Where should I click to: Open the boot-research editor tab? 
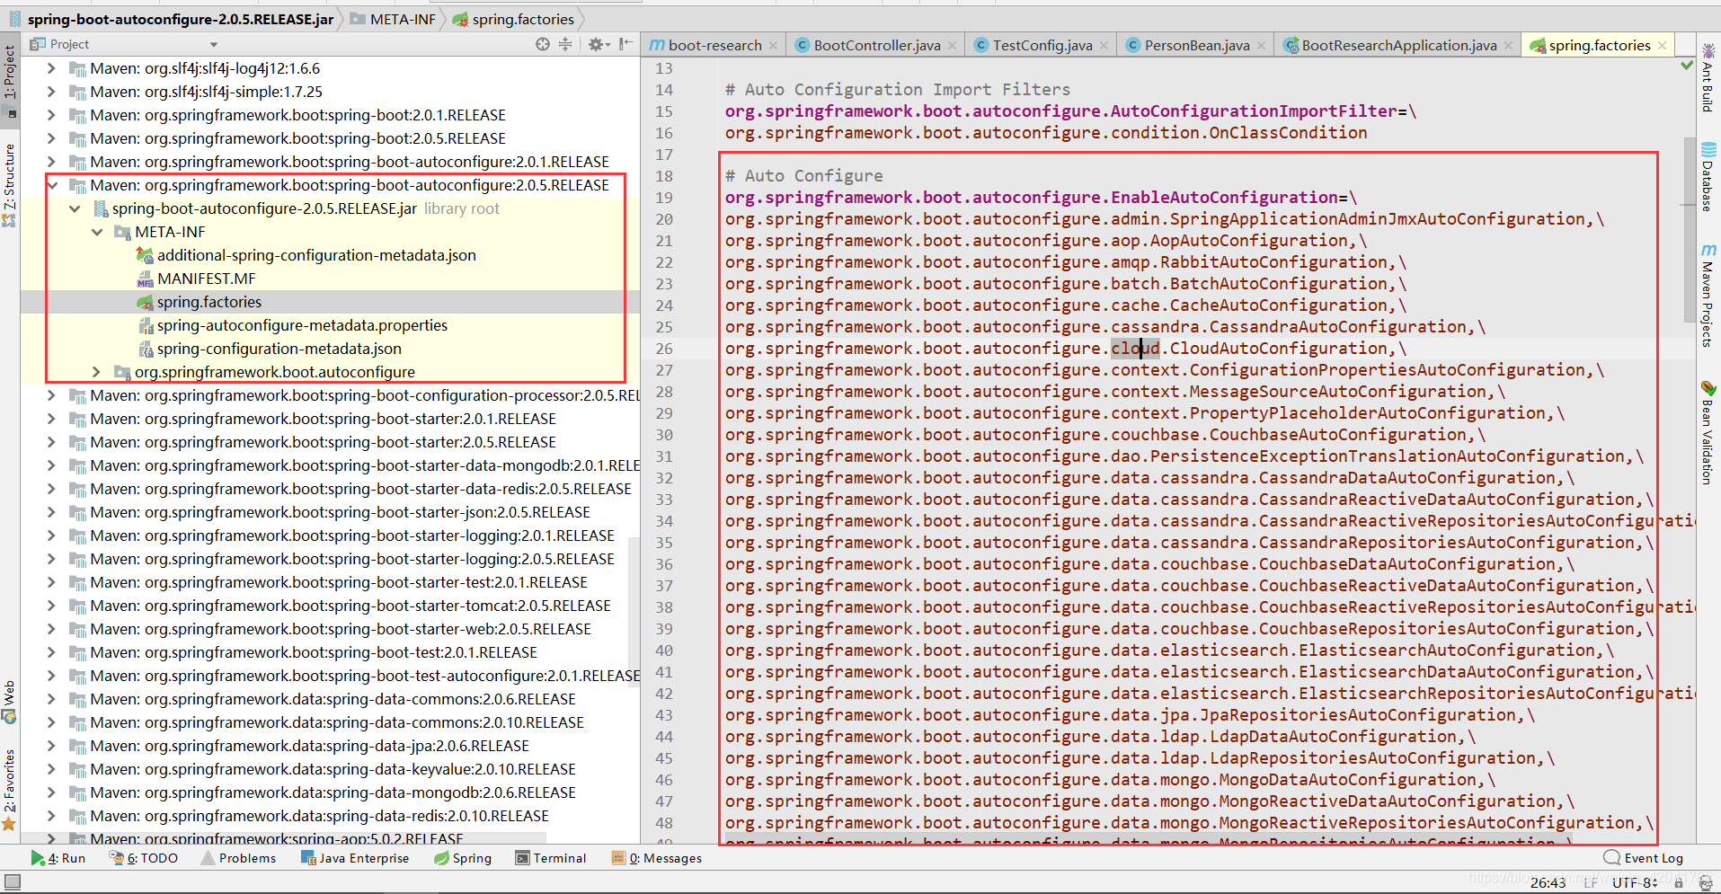714,45
